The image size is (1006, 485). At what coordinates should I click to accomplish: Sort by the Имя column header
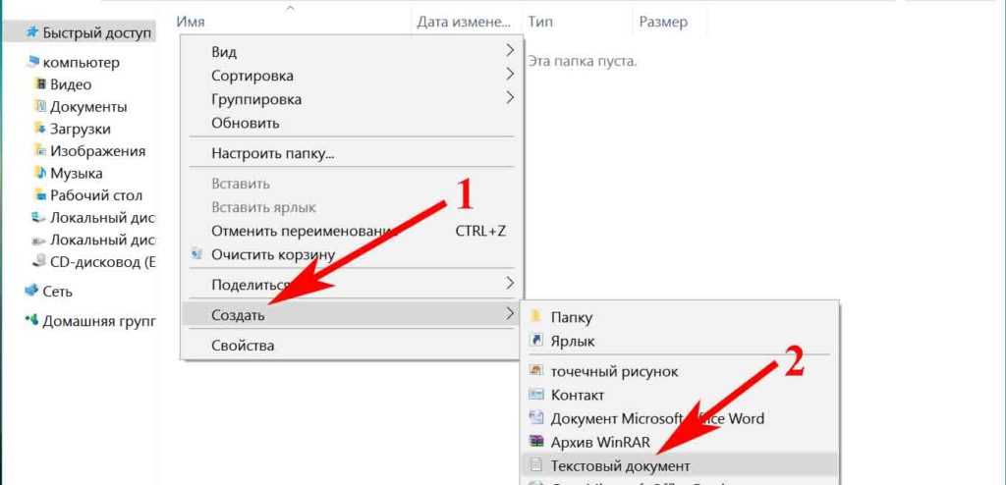(193, 22)
